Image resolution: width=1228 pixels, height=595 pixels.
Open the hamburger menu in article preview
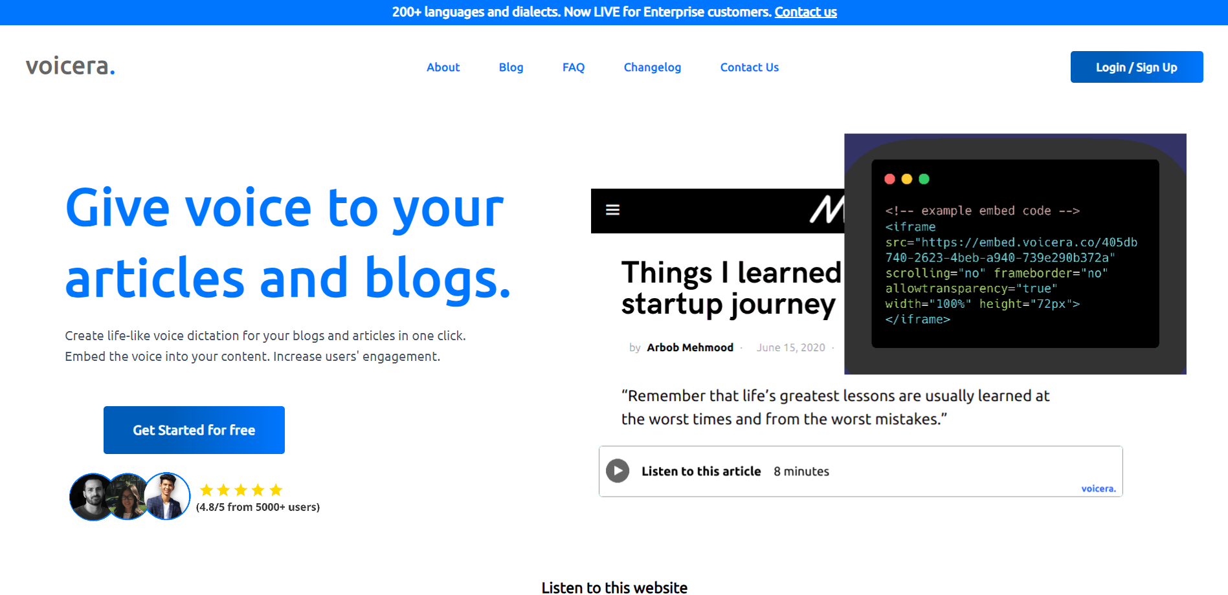coord(612,210)
